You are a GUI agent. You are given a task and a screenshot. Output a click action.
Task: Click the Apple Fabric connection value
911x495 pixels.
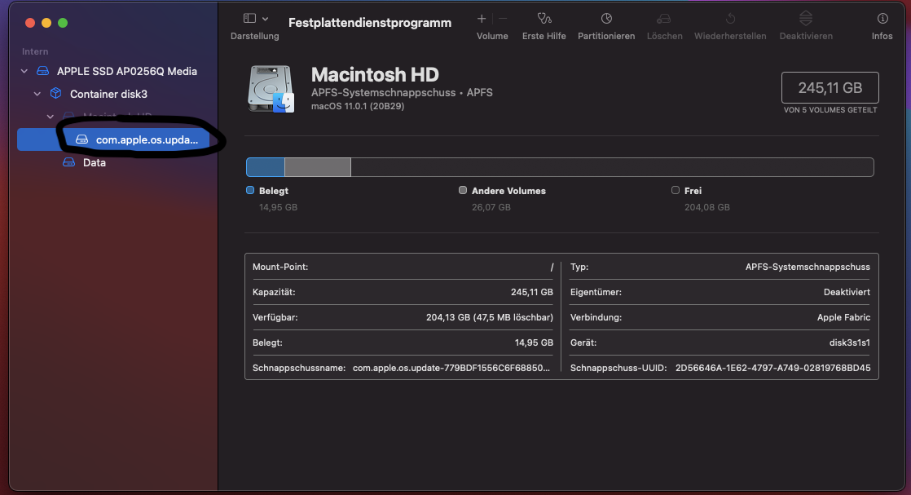843,317
